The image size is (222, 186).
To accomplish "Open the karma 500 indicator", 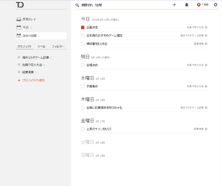I will click(203, 5).
